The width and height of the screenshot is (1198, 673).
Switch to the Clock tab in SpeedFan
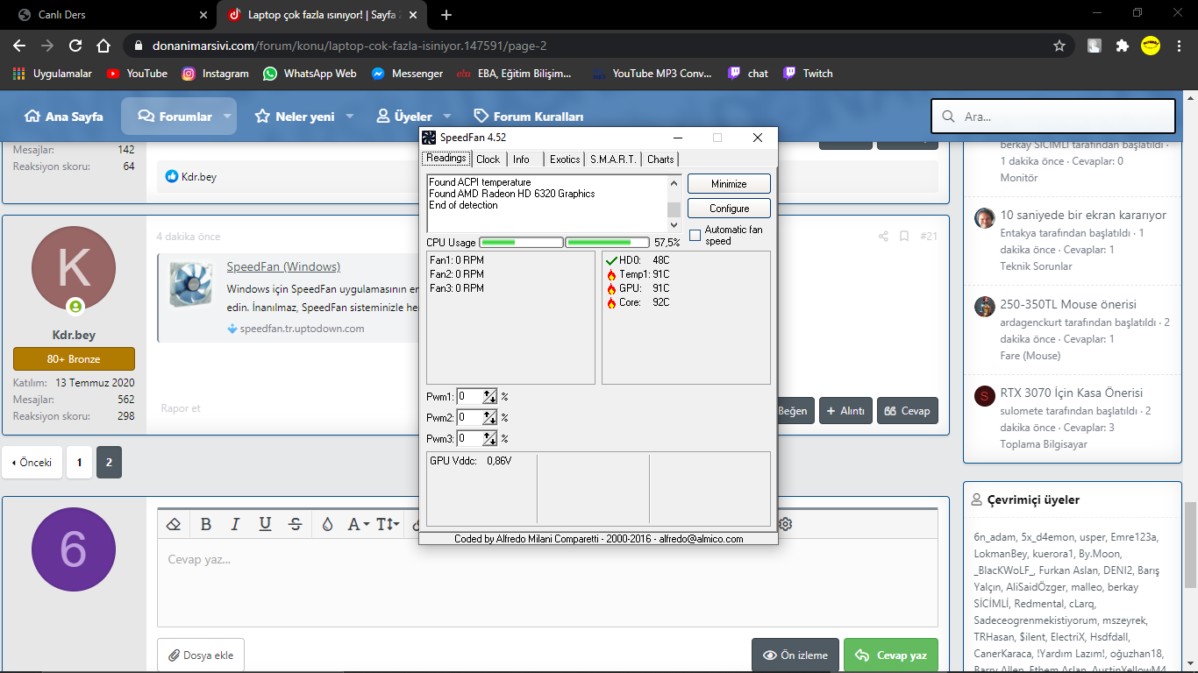[x=488, y=159]
